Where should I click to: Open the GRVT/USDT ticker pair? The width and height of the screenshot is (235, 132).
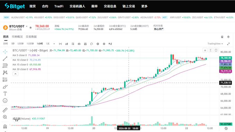128,18
